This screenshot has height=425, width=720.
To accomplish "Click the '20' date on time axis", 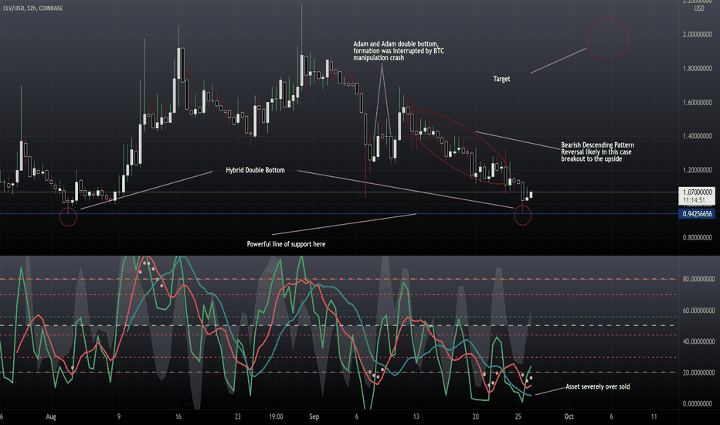I will tap(475, 416).
